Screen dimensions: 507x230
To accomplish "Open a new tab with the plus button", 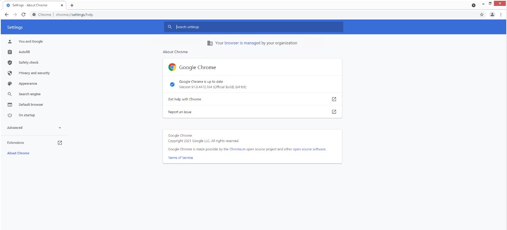I will (72, 5).
